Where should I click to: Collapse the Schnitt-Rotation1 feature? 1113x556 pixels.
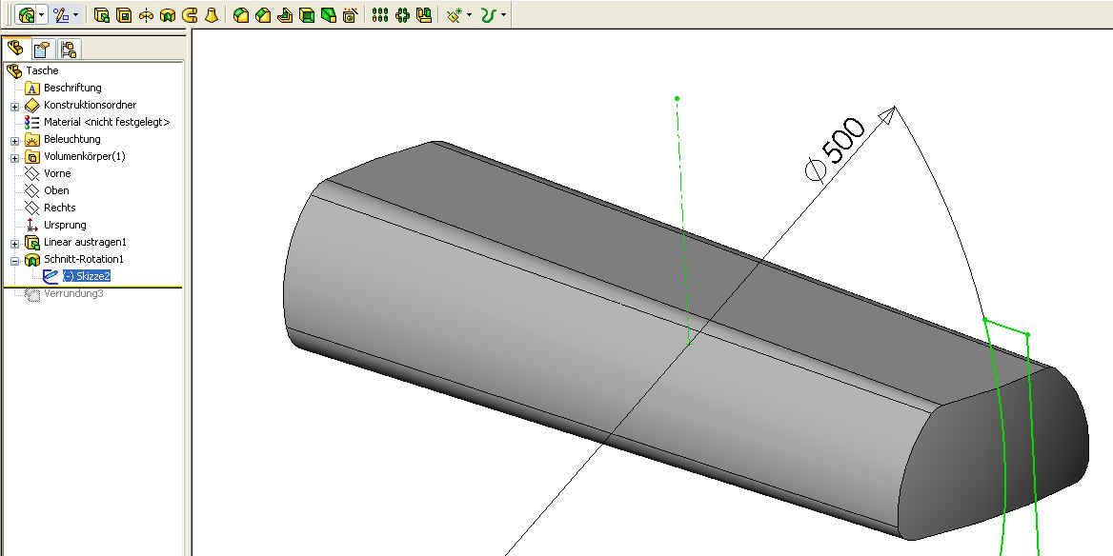coord(14,260)
